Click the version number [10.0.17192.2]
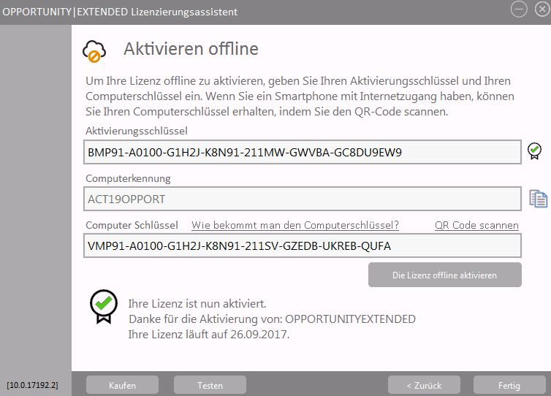The height and width of the screenshot is (396, 551). 32,385
